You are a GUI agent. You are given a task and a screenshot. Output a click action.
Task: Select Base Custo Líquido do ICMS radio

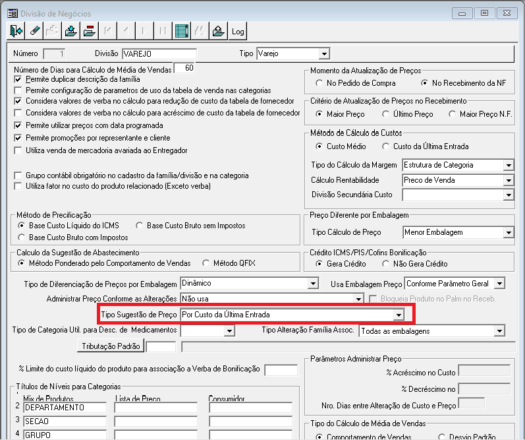22,226
